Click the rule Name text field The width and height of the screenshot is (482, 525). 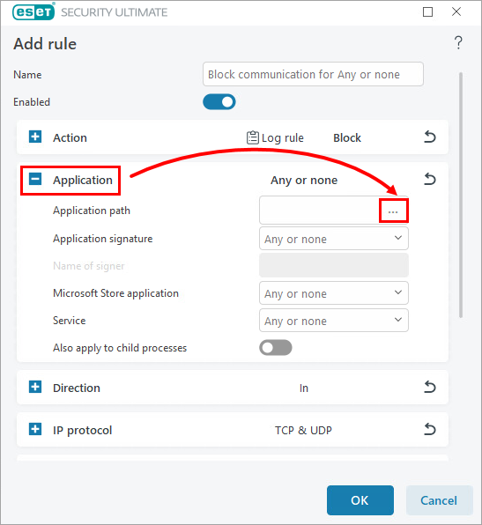coord(313,74)
